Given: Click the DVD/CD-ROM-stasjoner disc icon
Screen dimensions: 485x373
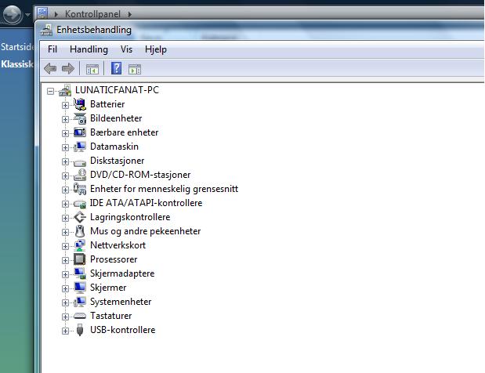Looking at the screenshot, I should 80,175.
